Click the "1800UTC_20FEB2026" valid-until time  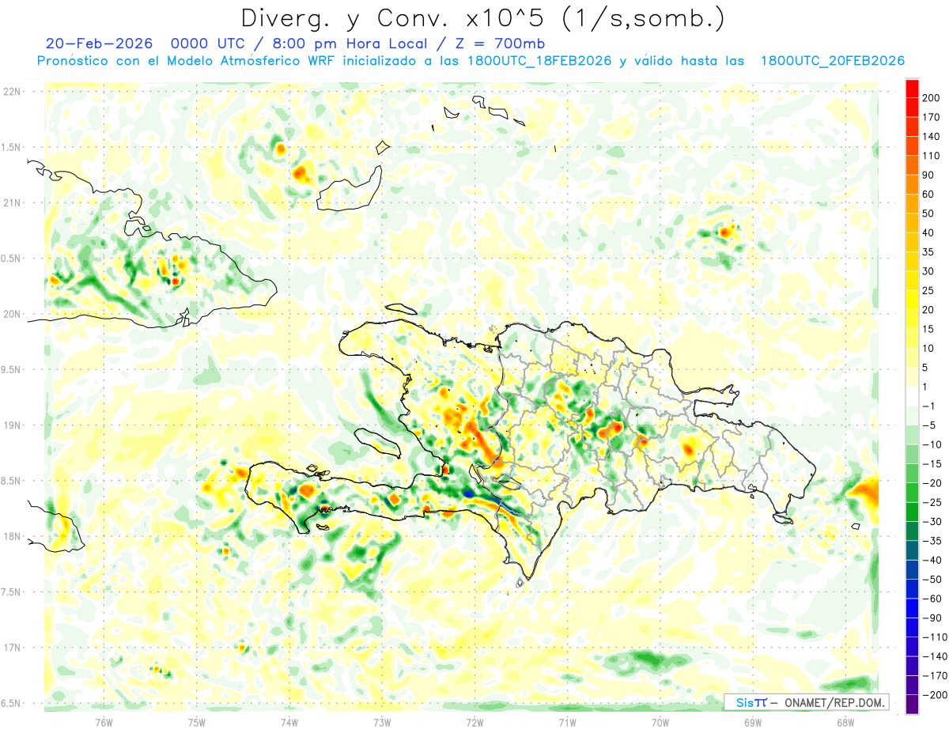833,61
